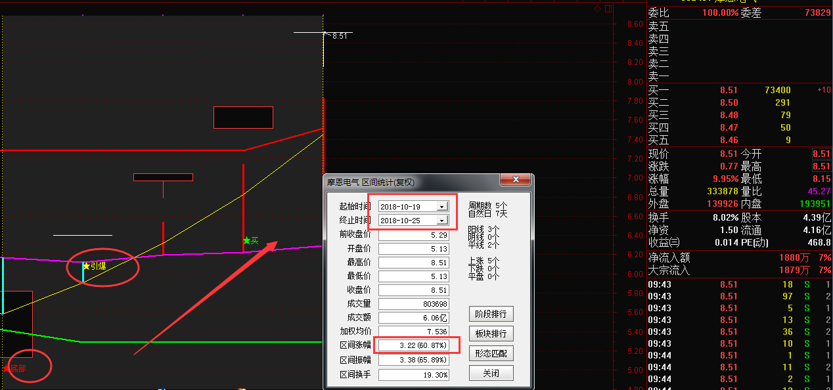Click the small window icon beside the diamond
This screenshot has width=833, height=390.
(608, 9)
